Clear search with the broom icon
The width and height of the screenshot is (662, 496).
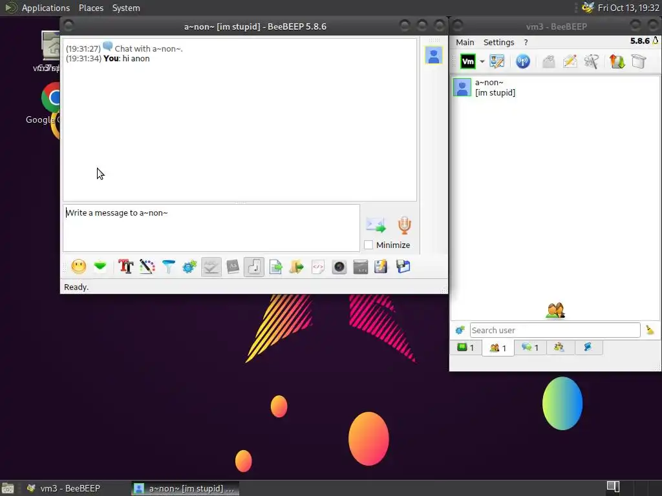[x=650, y=330]
